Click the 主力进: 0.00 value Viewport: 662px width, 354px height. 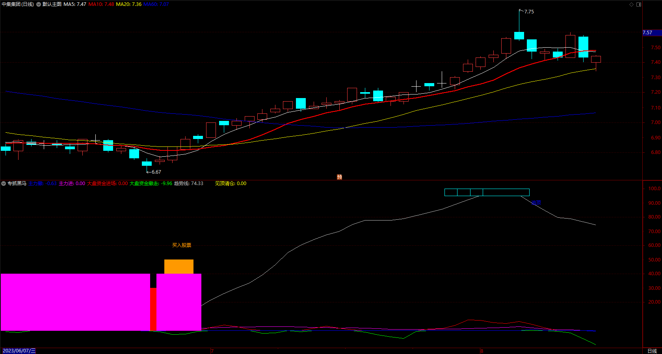(x=72, y=183)
